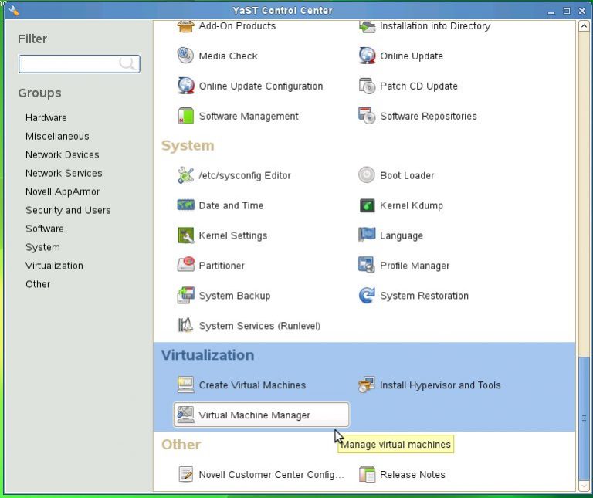Launch Kernel Kdump module icon
The width and height of the screenshot is (593, 498).
pyautogui.click(x=367, y=205)
